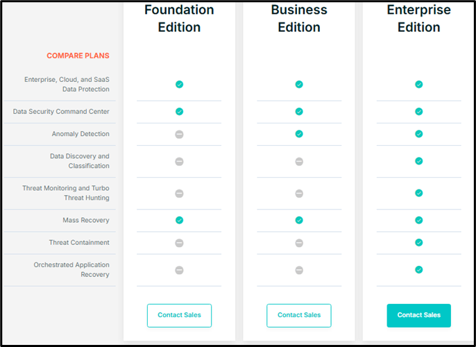Click the Mass Recovery feature label
The image size is (476, 347).
[x=86, y=220]
